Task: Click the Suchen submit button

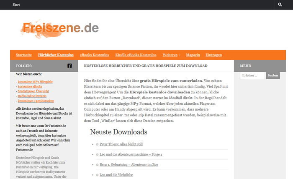Action: click(273, 76)
